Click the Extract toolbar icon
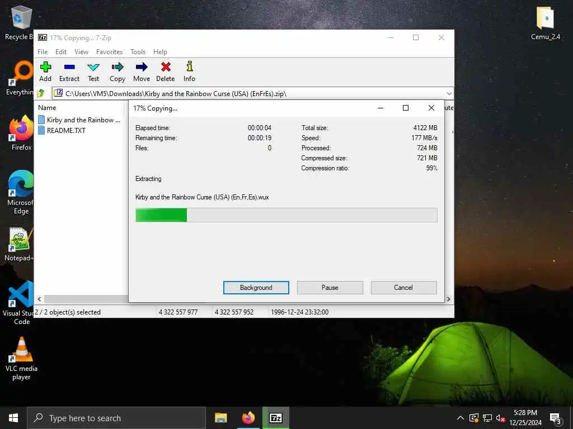573x429 pixels. (x=69, y=67)
